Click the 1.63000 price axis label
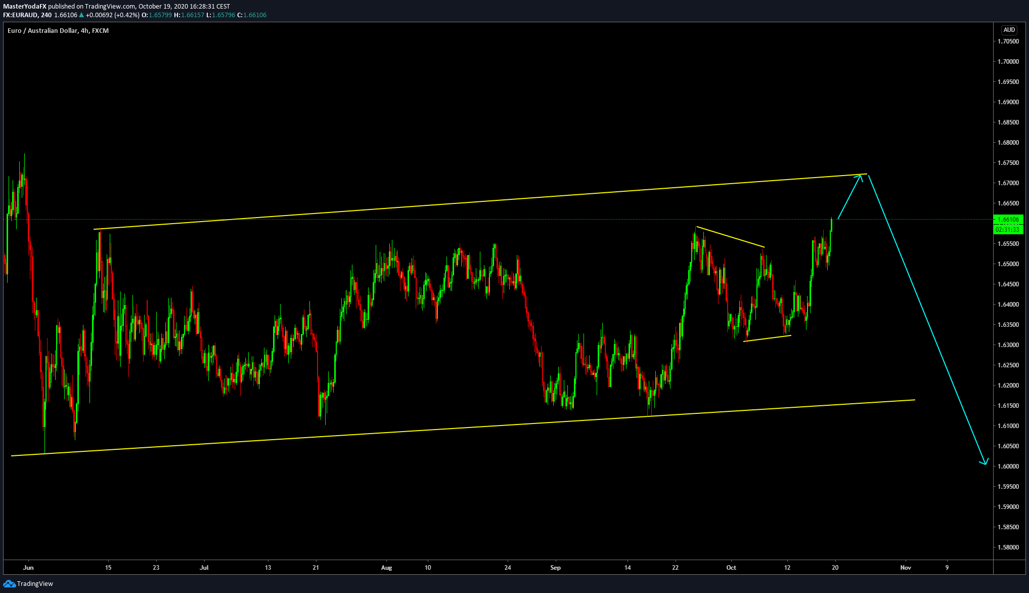Screen dimensions: 1029x593 coord(1008,345)
